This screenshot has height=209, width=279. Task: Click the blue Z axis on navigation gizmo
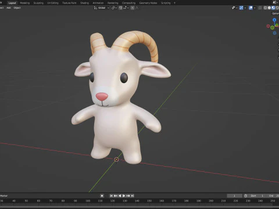[274, 20]
